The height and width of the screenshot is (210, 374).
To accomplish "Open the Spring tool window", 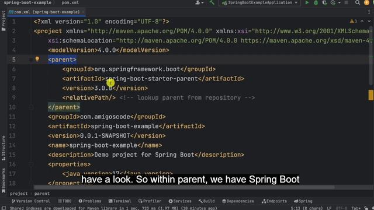I will coord(303,201).
